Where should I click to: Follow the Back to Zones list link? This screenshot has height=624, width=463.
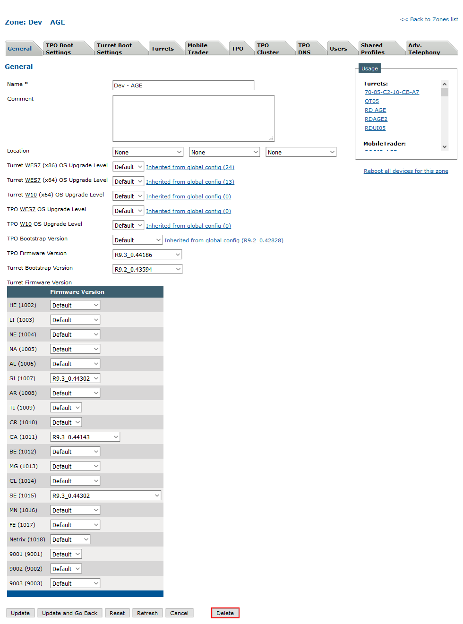pyautogui.click(x=429, y=19)
